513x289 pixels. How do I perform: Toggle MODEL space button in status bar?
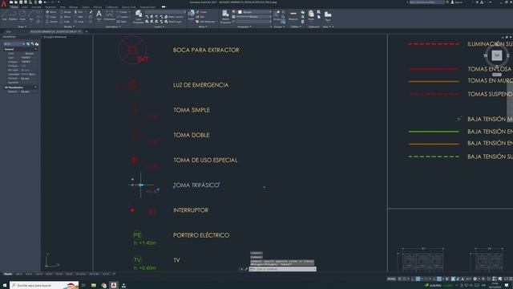click(391, 279)
